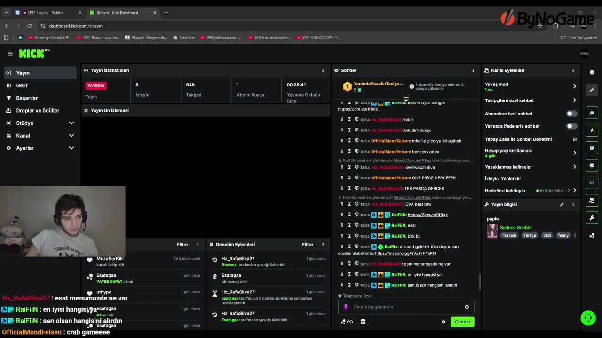Click in the 'Bir mesaj gönderin' field
Screen dimensions: 602x338
click(405, 307)
